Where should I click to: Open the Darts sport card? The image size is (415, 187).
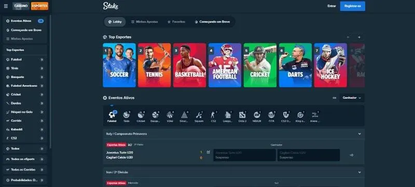point(295,65)
